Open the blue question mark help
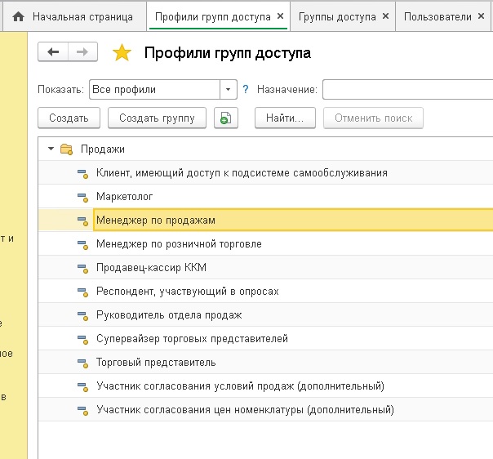The image size is (493, 459). (x=246, y=89)
